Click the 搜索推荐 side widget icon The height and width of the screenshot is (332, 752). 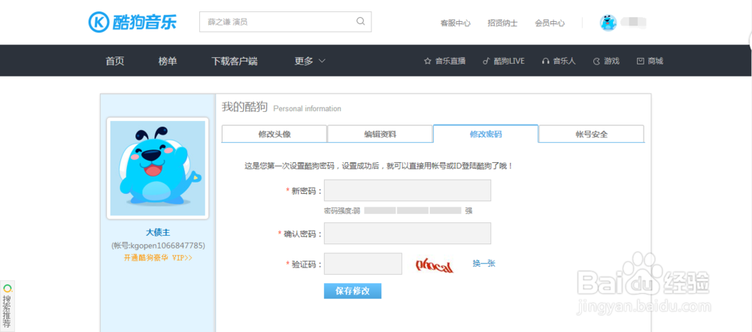8,289
